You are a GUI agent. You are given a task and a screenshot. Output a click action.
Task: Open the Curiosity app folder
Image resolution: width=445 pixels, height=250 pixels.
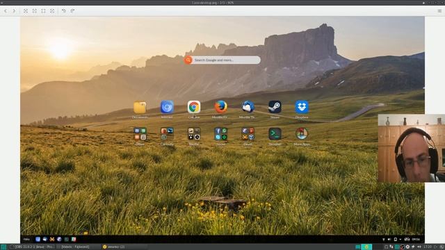coord(167,134)
